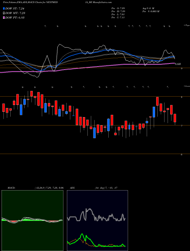Open the dark blue ADX indicator chart
Image resolution: width=190 pixels, height=251 pixels.
coord(97,221)
